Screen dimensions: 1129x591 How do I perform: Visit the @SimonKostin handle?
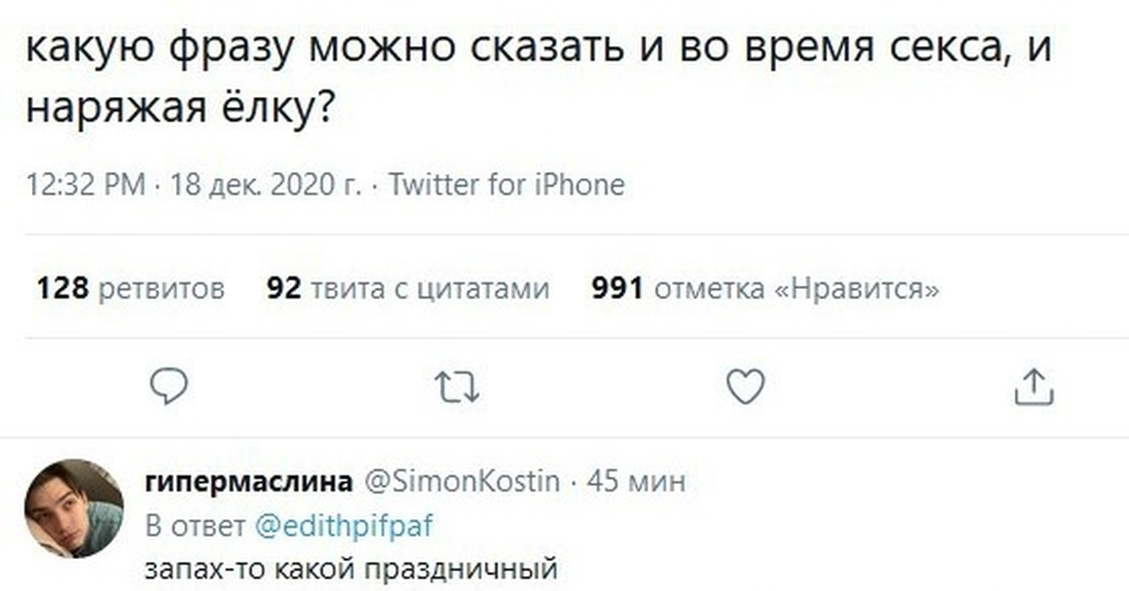[x=461, y=482]
